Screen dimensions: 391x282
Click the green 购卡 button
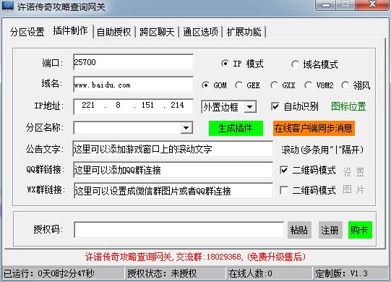361,230
